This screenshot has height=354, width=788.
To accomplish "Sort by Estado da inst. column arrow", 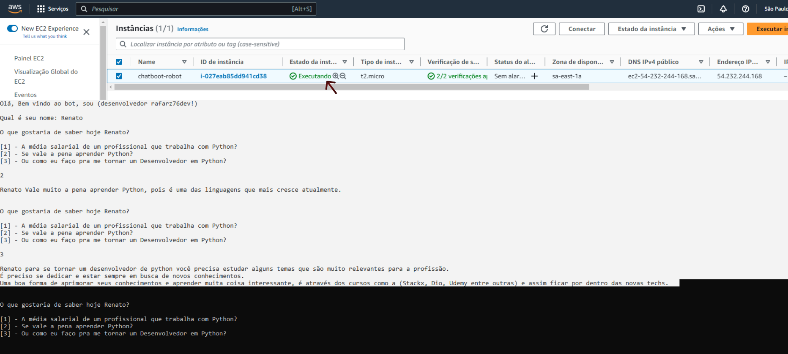I will coord(345,62).
